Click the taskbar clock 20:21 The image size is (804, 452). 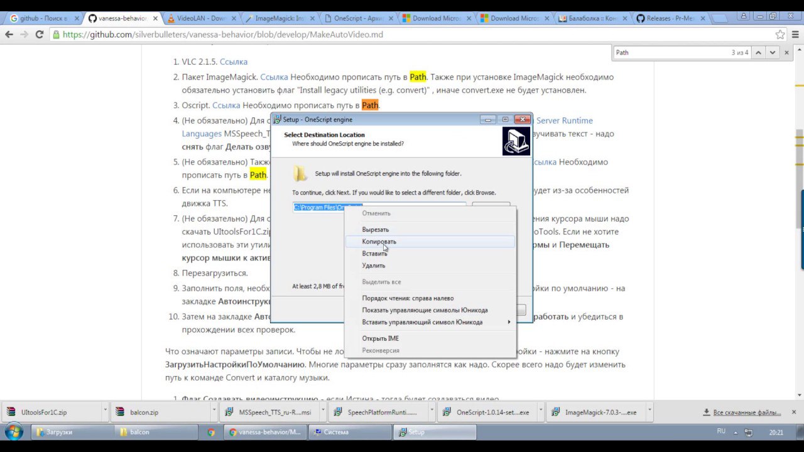(776, 432)
